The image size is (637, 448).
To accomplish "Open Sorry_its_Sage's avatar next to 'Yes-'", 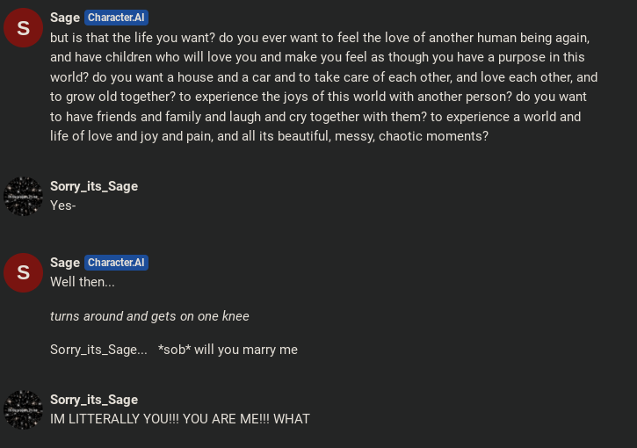I will pos(24,196).
